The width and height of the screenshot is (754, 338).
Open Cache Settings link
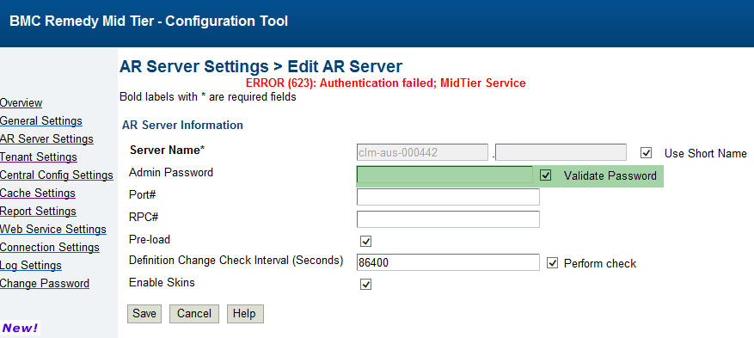coord(38,194)
